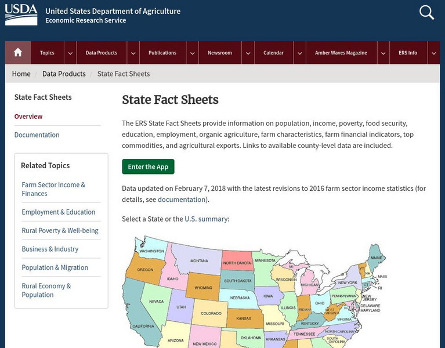Select Colorado on the map
The height and width of the screenshot is (348, 445).
tap(211, 313)
